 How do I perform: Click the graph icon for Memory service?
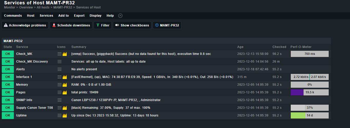click(x=65, y=85)
